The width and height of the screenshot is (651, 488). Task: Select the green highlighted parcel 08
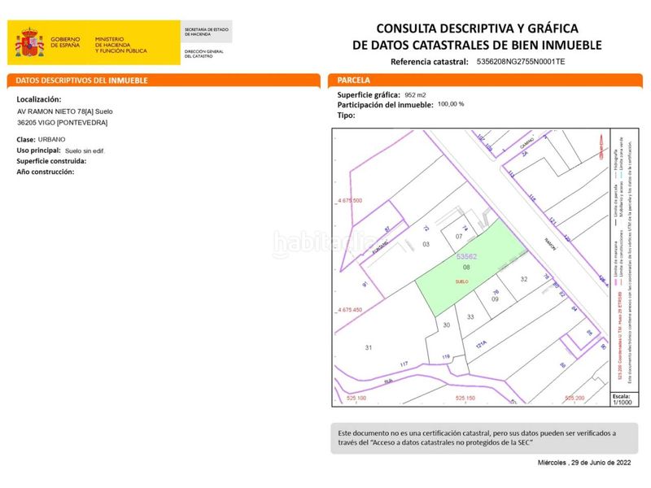pyautogui.click(x=471, y=268)
